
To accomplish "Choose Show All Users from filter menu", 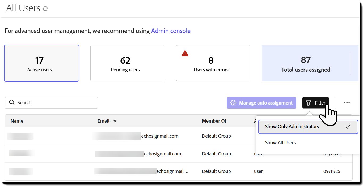I will (280, 143).
